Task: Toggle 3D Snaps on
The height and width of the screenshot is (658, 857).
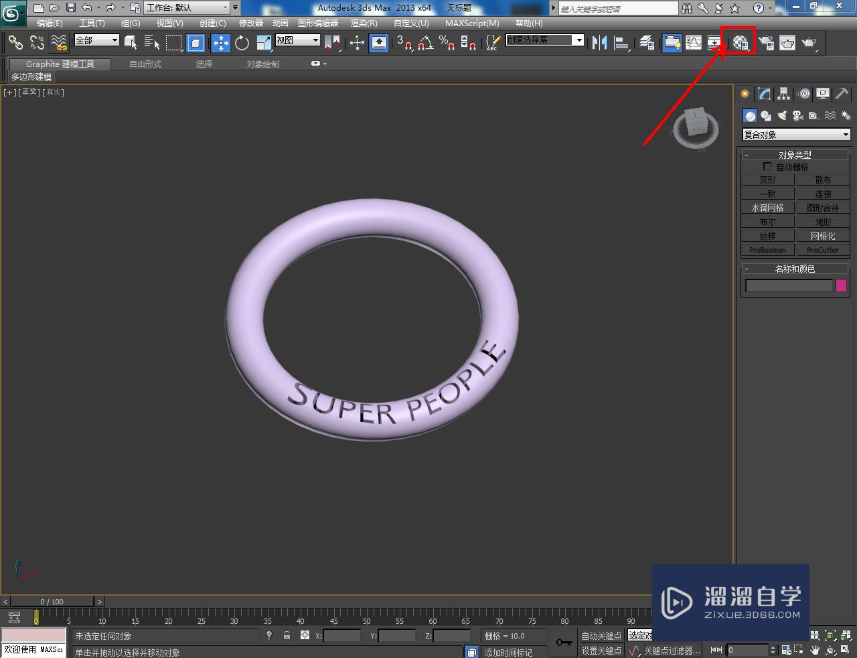Action: tap(404, 42)
